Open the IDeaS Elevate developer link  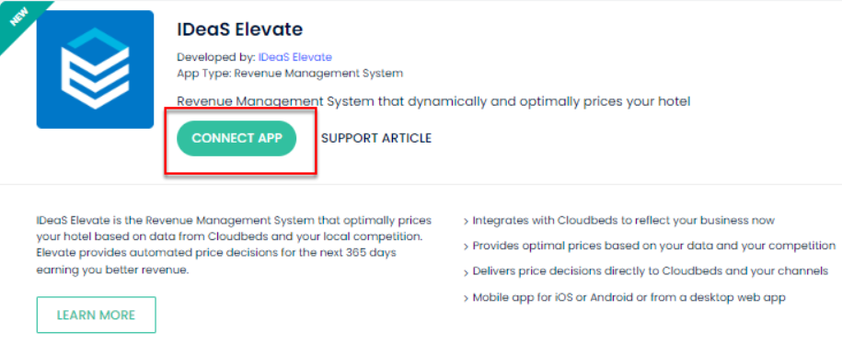point(294,57)
